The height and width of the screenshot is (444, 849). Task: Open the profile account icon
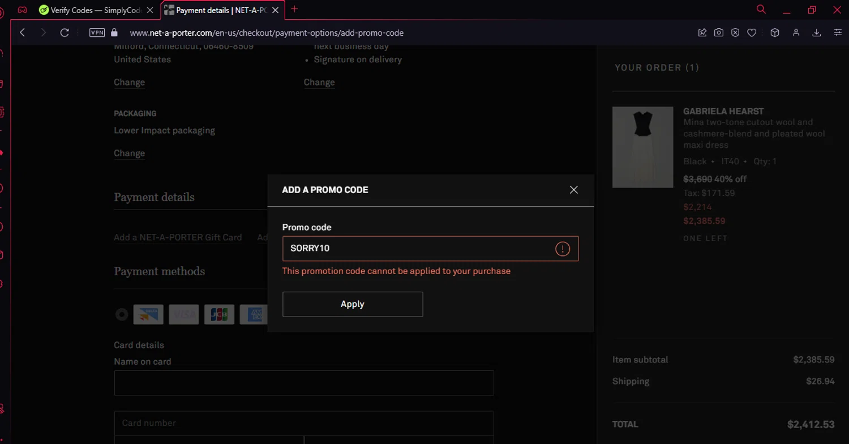point(796,33)
